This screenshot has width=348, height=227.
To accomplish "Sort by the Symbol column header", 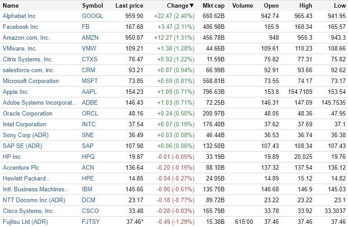I will click(92, 6).
